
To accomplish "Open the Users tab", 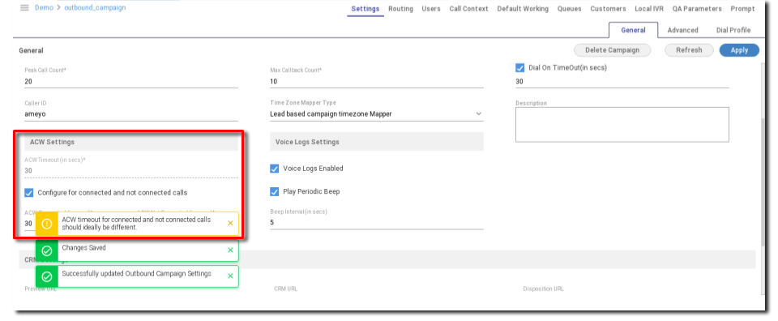I will 431,9.
